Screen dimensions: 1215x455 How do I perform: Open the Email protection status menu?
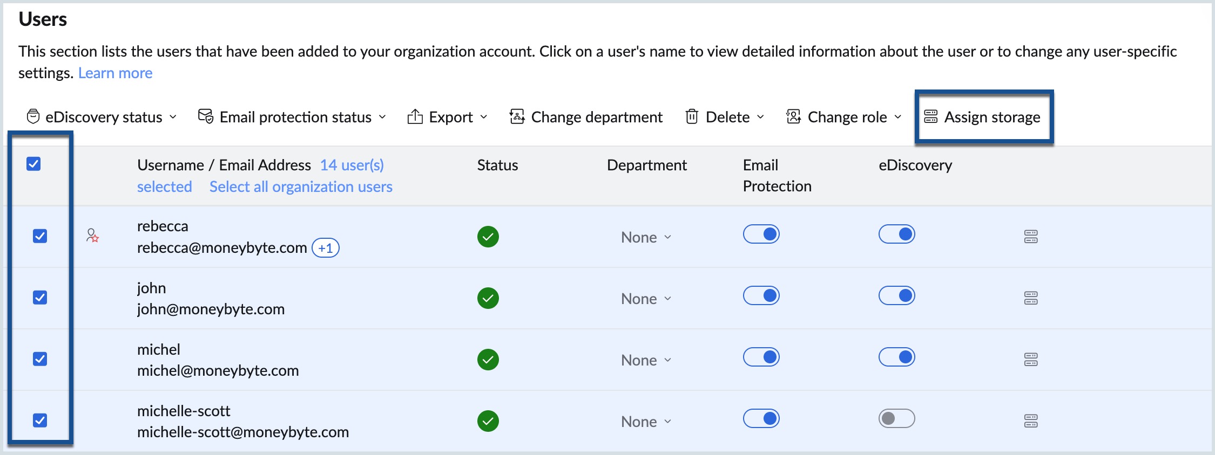click(x=292, y=117)
